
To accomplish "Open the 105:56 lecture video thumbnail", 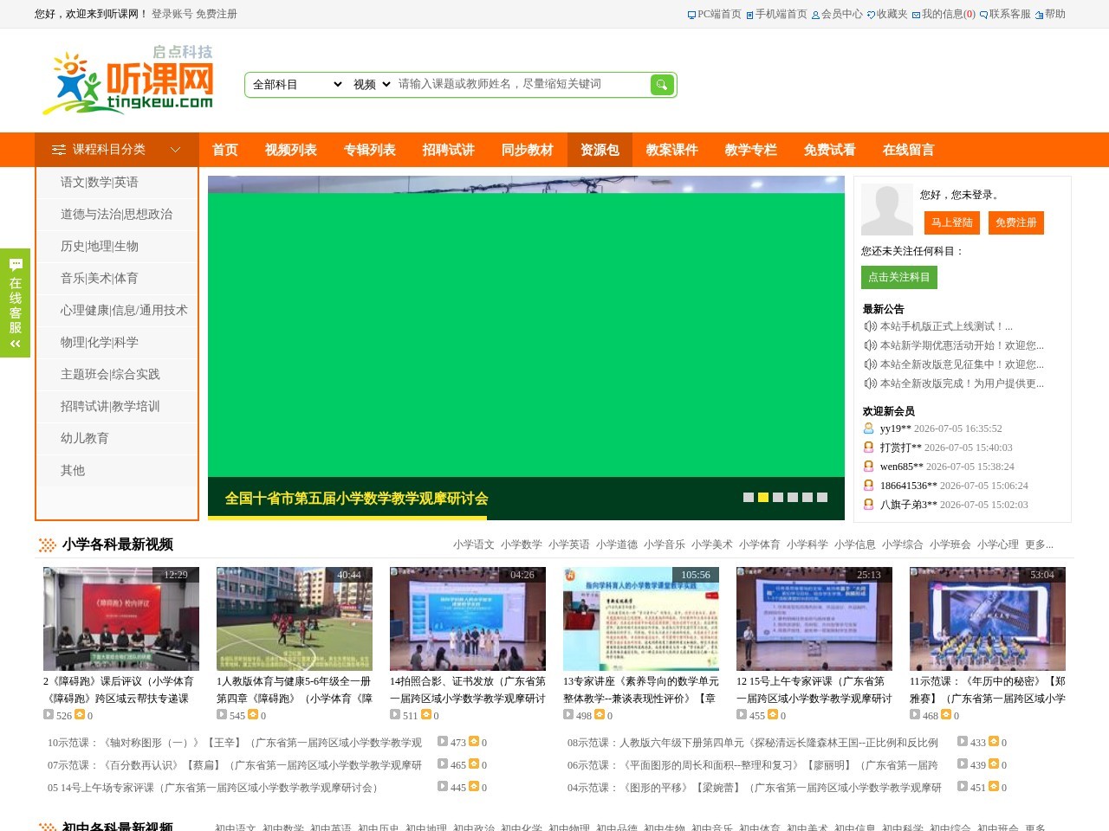I will pyautogui.click(x=641, y=619).
